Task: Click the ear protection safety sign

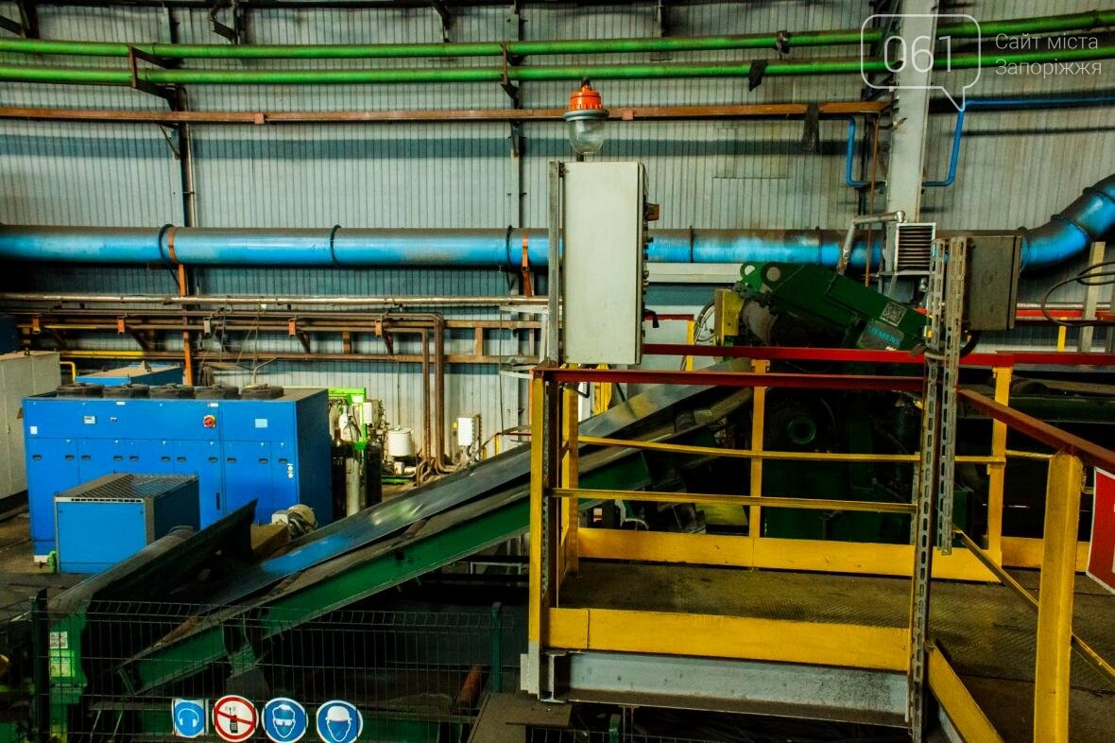Action: click(x=189, y=717)
